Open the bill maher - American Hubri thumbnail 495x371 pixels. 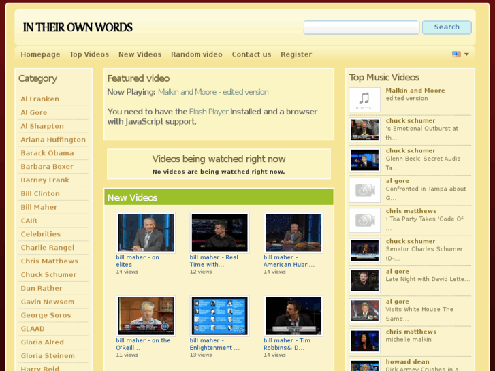pyautogui.click(x=293, y=233)
